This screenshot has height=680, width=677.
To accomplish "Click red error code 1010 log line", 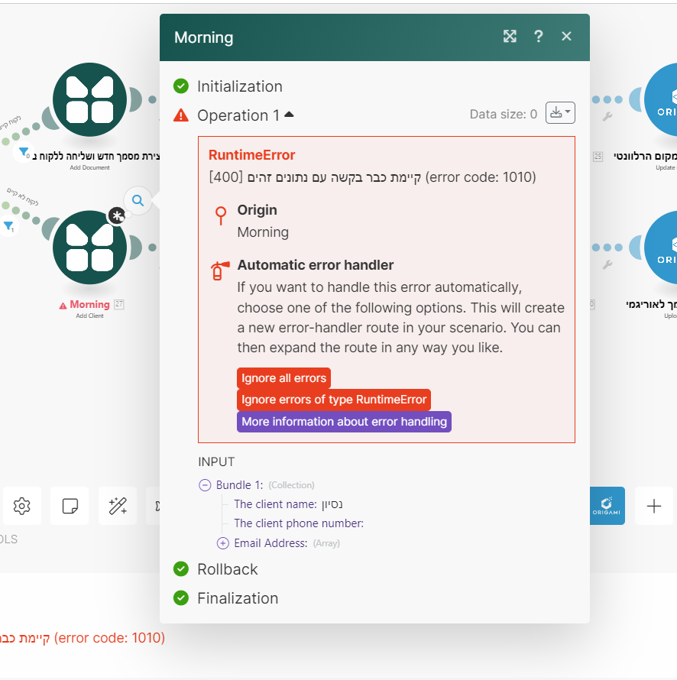I will pos(83,638).
